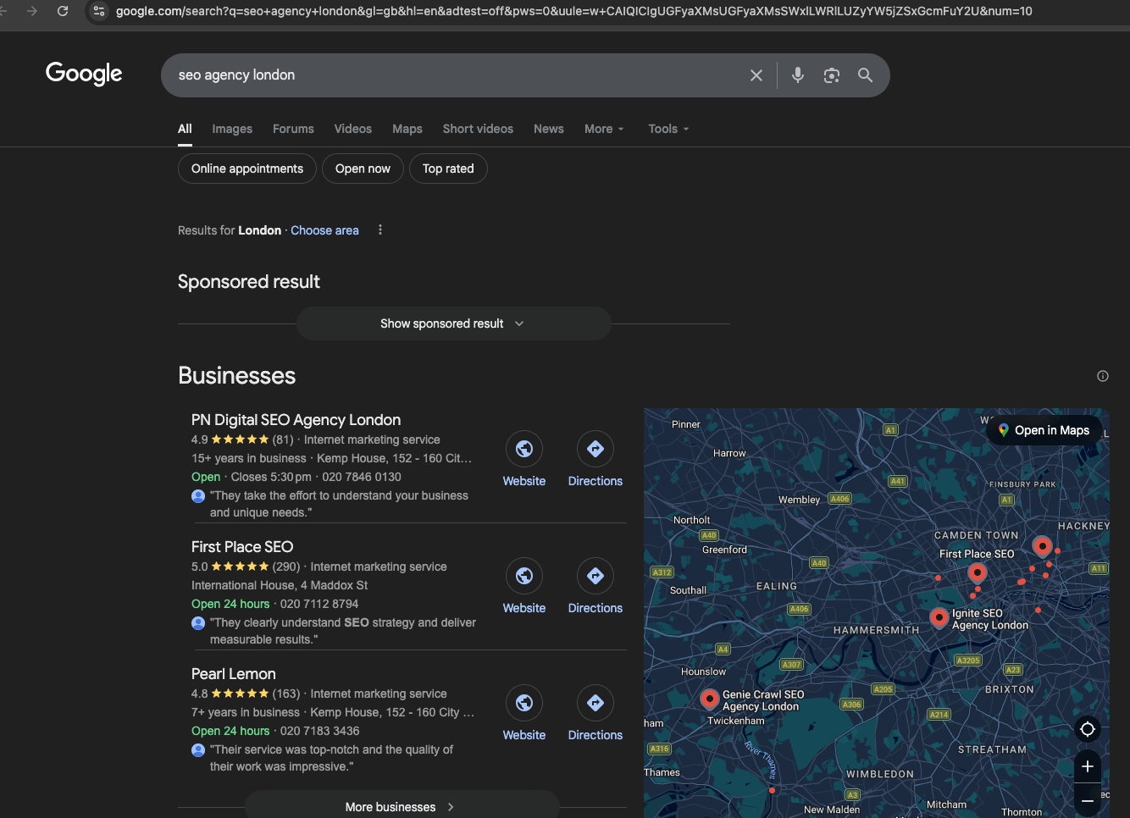Submit search using magnifying glass icon
This screenshot has height=818, width=1130.
[865, 75]
